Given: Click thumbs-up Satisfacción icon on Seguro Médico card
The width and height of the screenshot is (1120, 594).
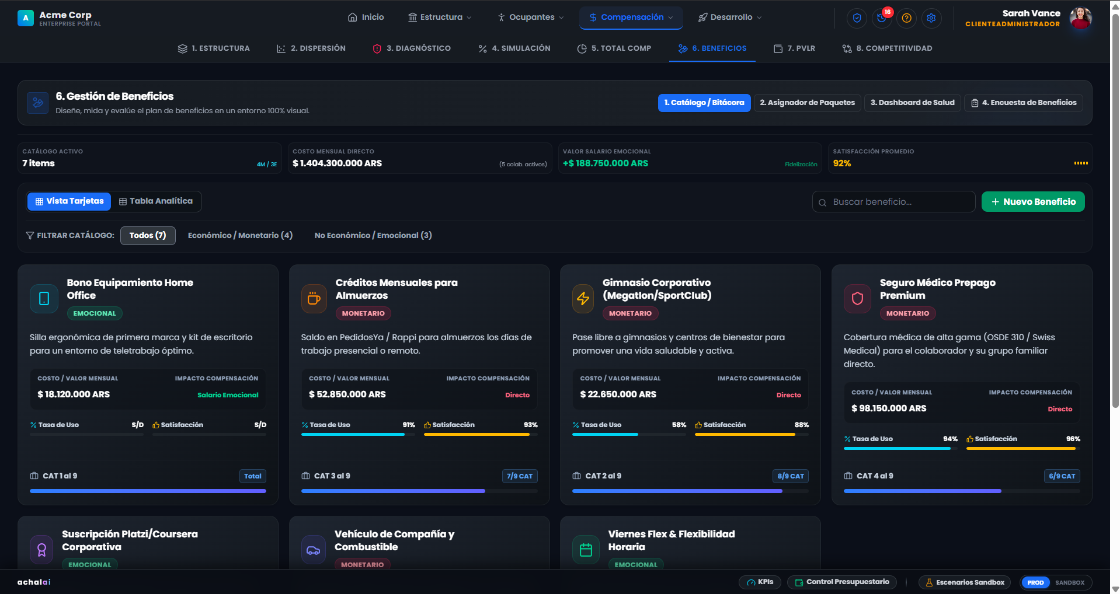Looking at the screenshot, I should click(x=970, y=439).
